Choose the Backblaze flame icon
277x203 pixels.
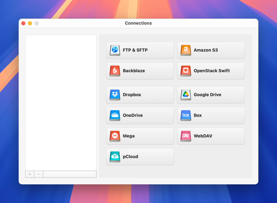click(x=115, y=71)
